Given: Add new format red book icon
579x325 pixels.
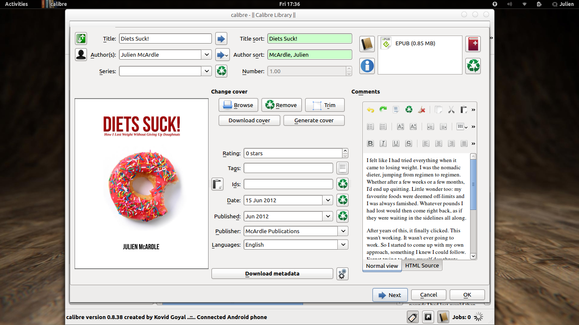Looking at the screenshot, I should coord(473,44).
